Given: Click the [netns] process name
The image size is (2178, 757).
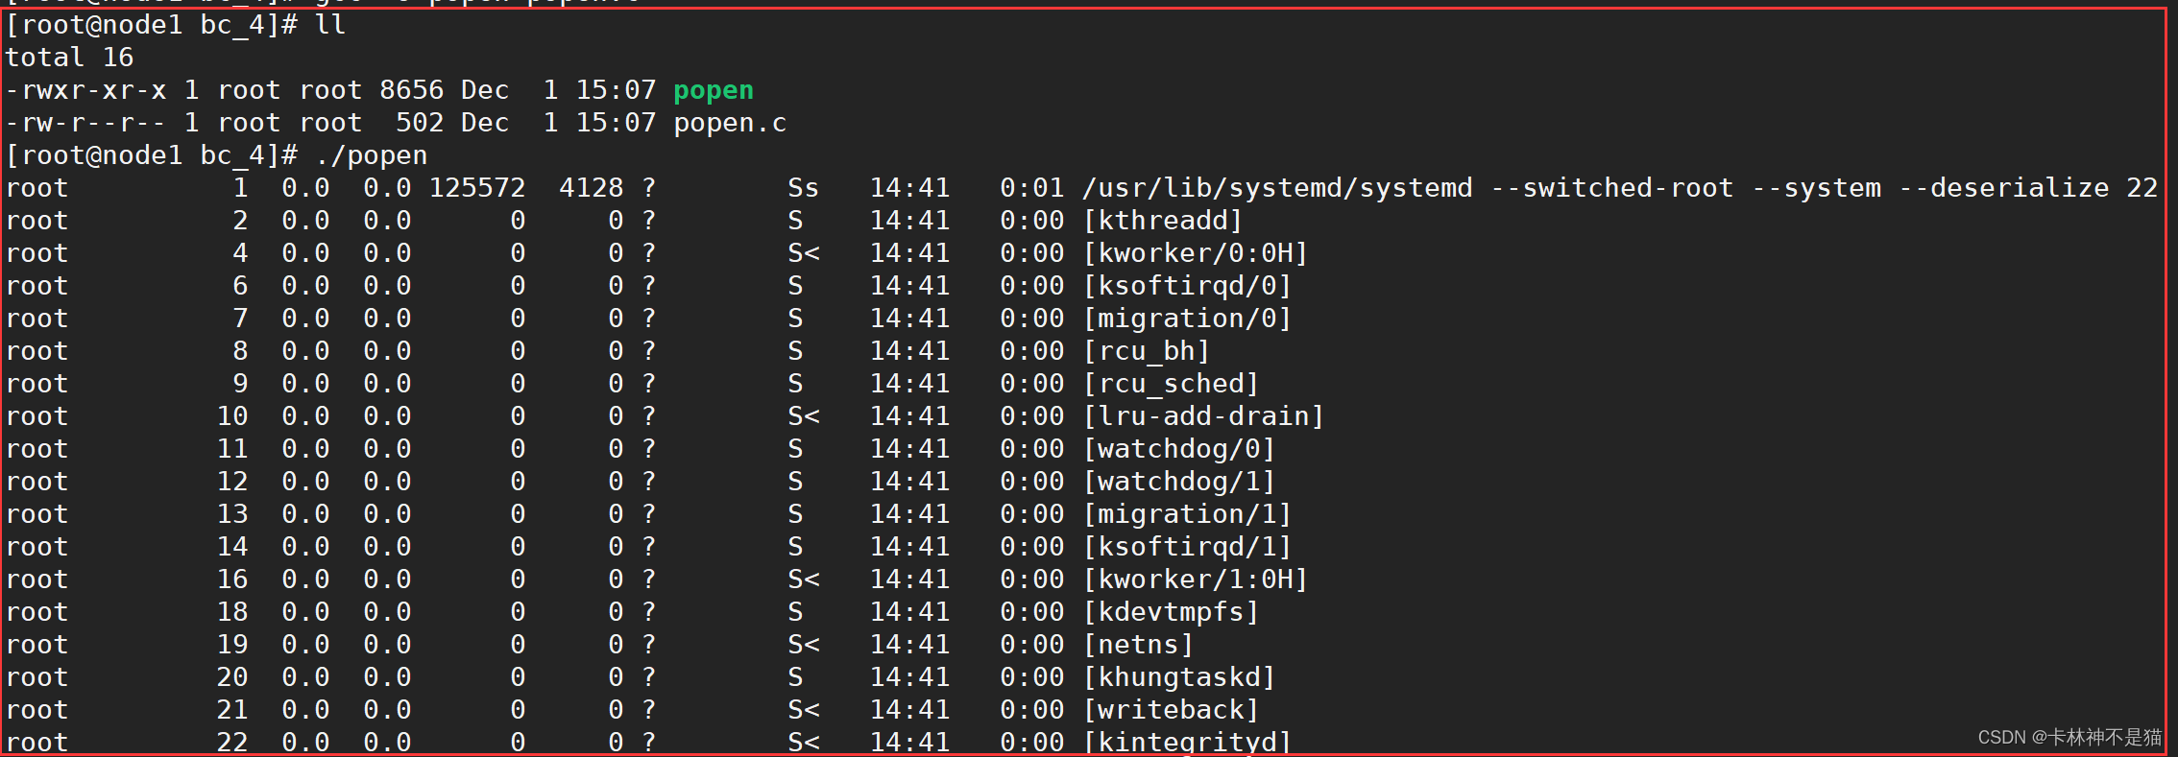Looking at the screenshot, I should click(1139, 645).
